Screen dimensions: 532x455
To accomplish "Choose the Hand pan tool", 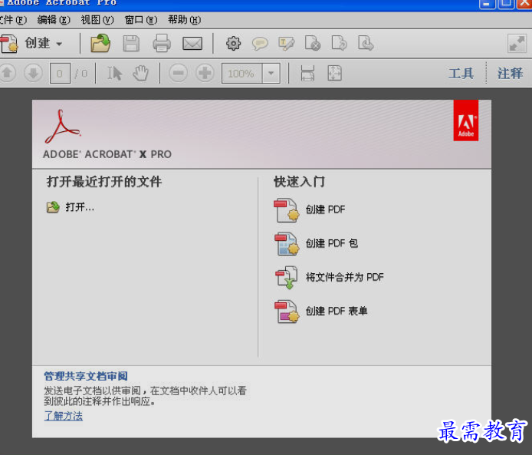I will [141, 73].
